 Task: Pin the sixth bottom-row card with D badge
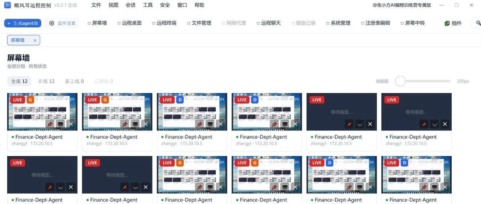pos(424,187)
